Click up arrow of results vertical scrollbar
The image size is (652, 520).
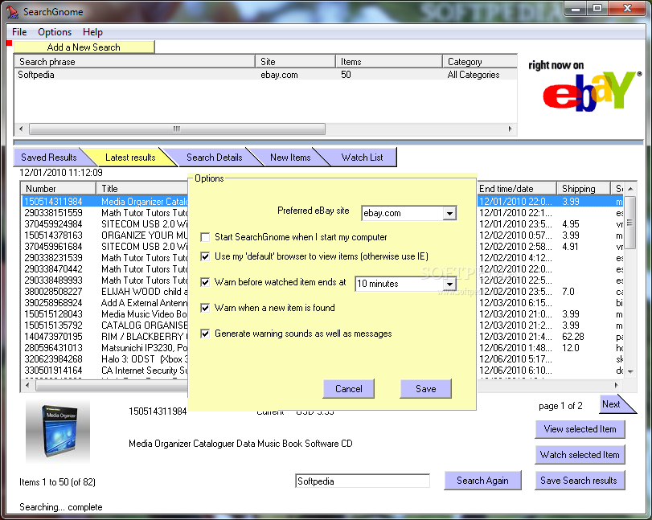pyautogui.click(x=630, y=189)
